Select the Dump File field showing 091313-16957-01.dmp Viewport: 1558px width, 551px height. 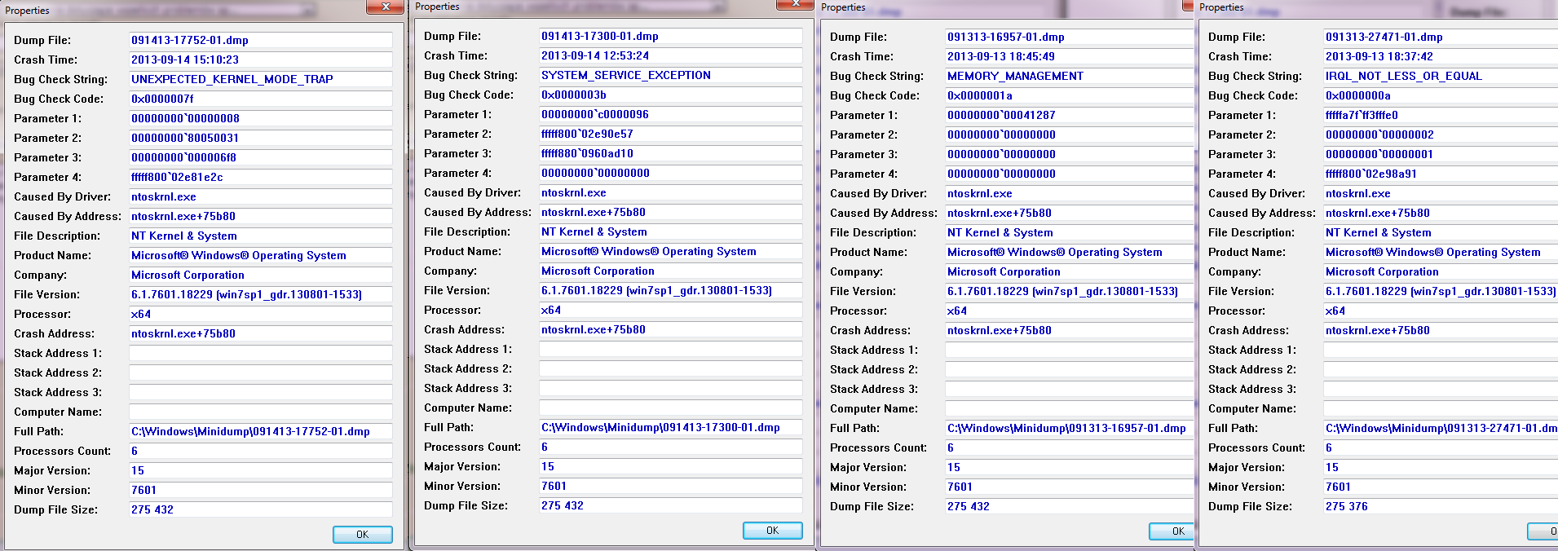click(x=1070, y=37)
